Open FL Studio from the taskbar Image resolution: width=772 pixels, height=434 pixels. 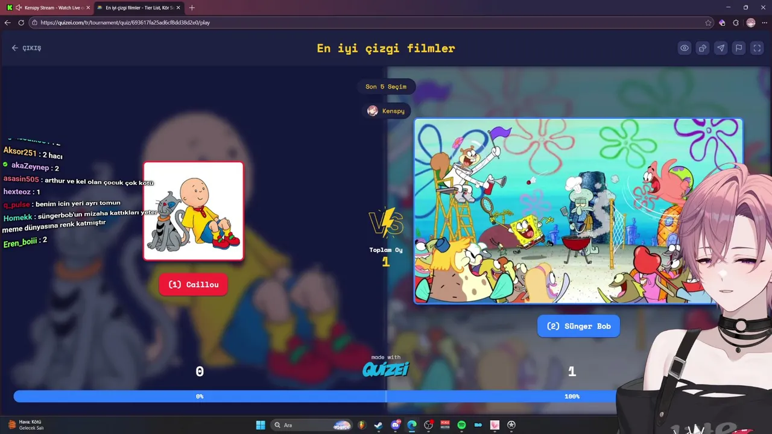point(362,425)
